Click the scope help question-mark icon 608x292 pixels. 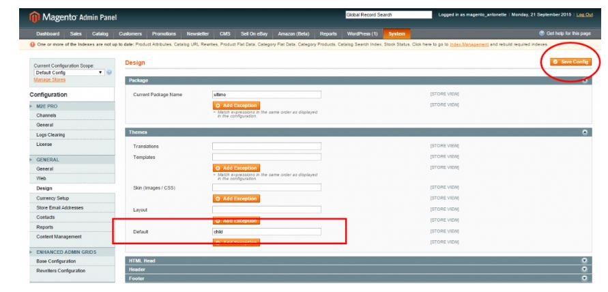pyautogui.click(x=109, y=72)
